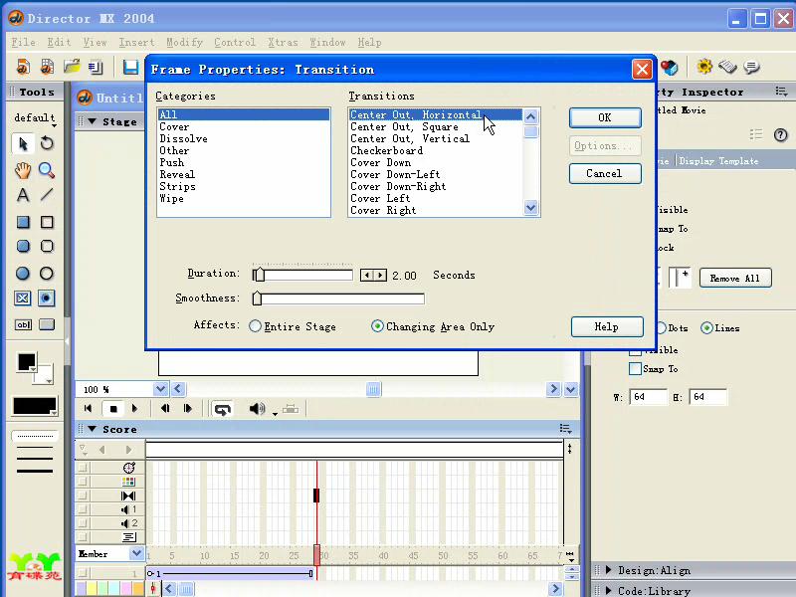Click the foreground color swatch

point(27,362)
